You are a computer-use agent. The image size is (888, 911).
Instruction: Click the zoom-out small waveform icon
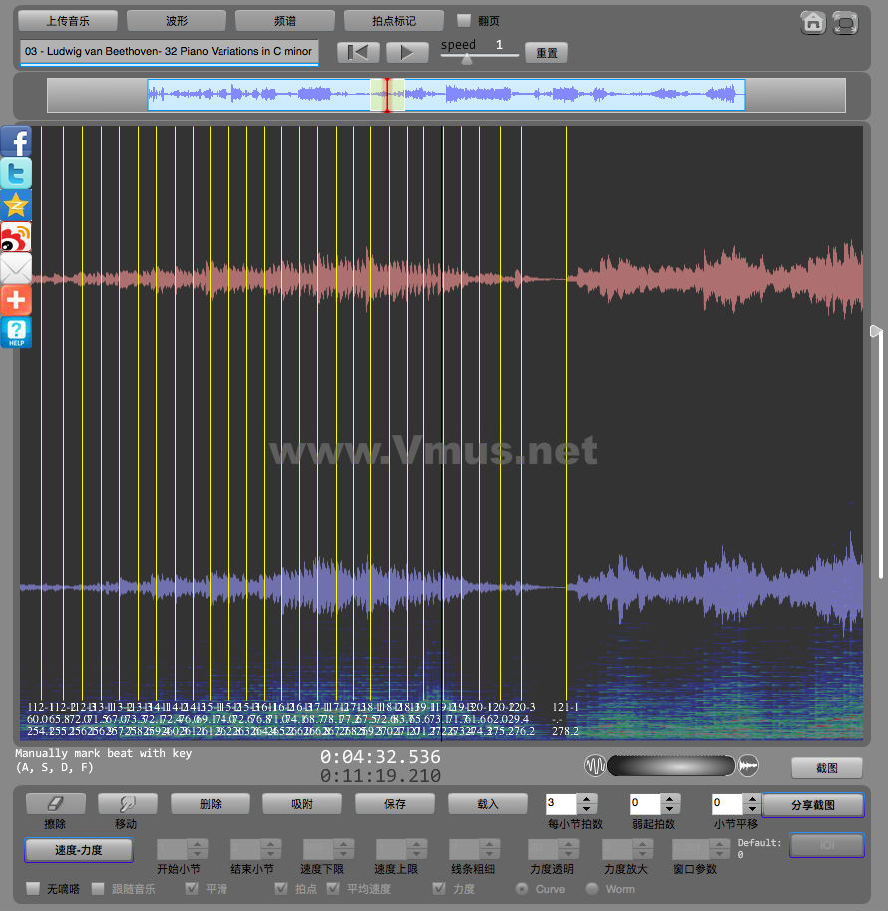click(595, 765)
